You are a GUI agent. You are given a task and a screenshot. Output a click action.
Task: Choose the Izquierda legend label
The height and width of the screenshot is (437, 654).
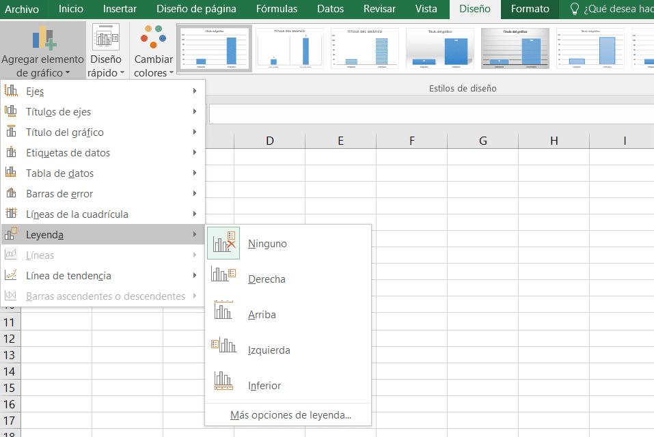click(x=269, y=350)
